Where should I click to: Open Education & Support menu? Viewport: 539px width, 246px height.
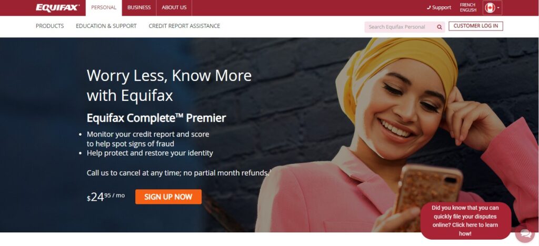point(106,26)
